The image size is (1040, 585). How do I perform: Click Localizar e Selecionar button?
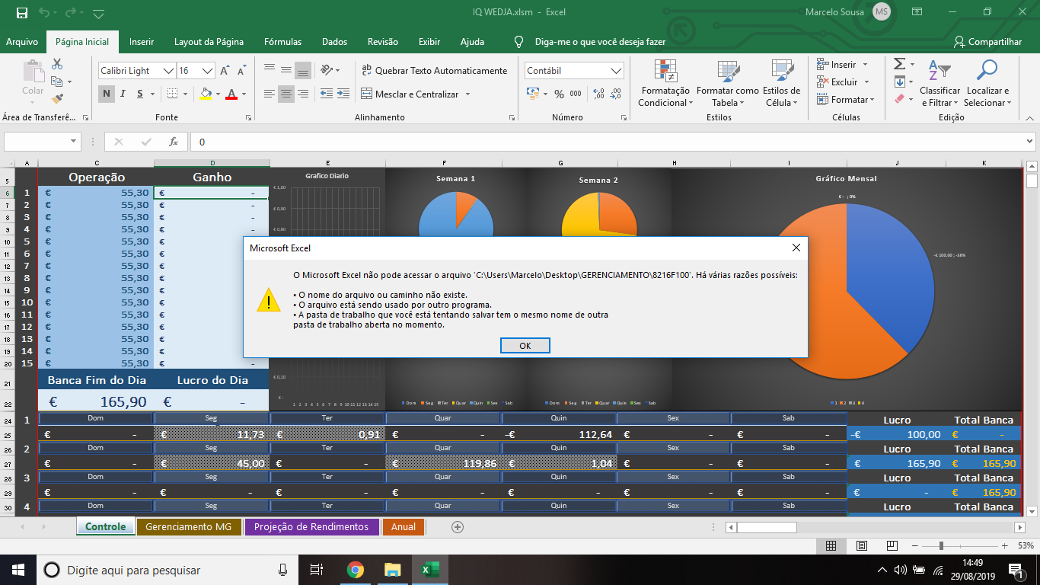[986, 84]
